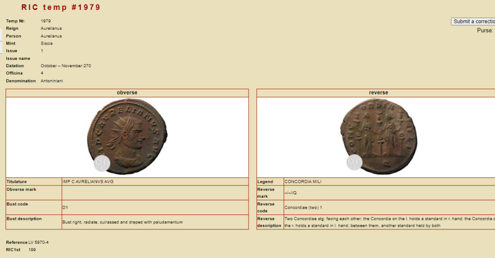Viewport: 495px width, 258px height.
Task: Click the Antoniniani denomination value
Action: pos(51,81)
